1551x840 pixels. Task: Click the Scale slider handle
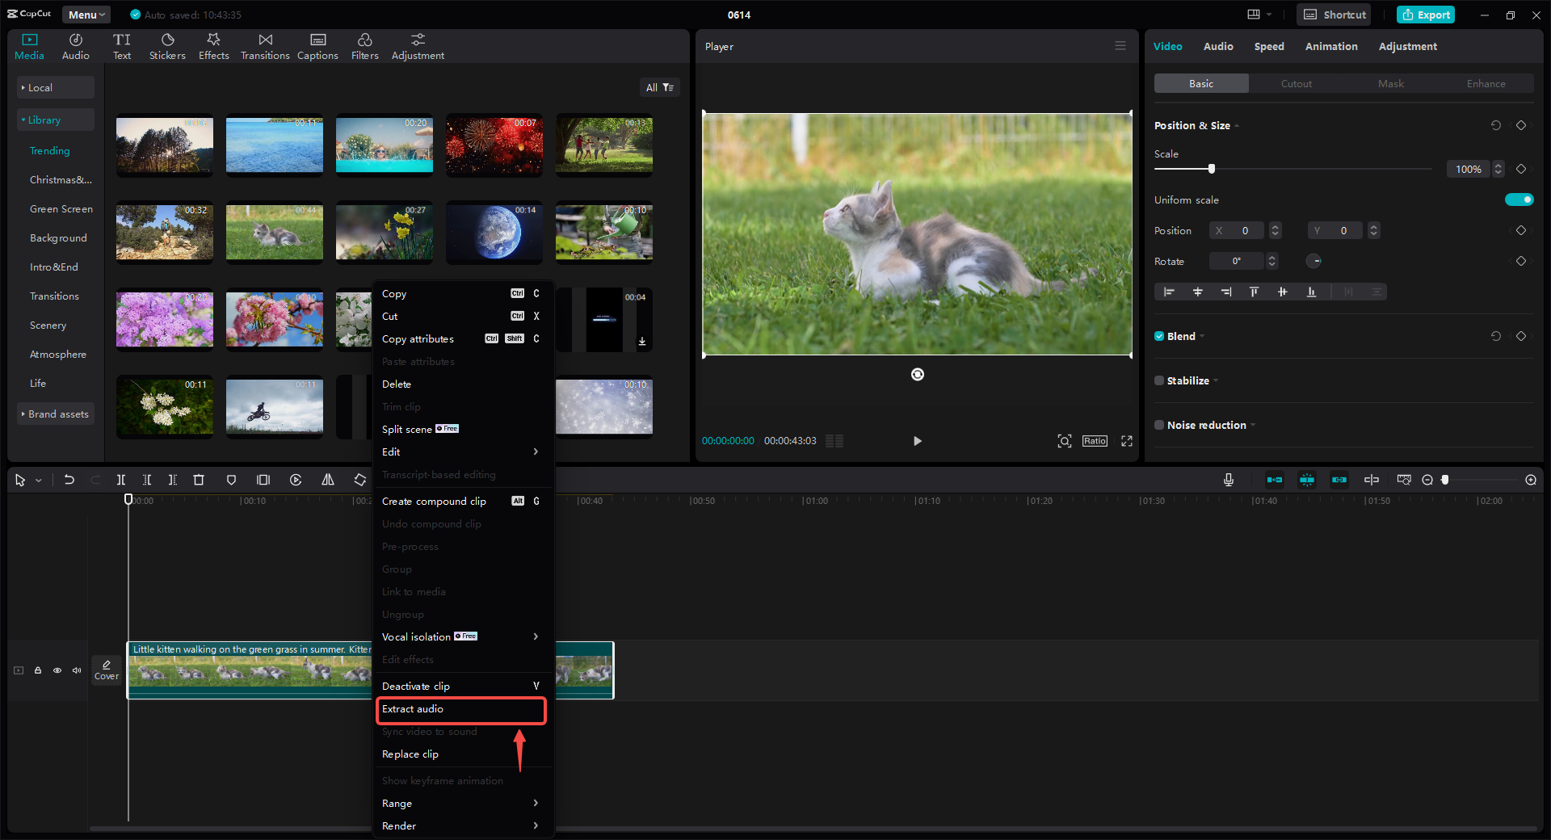(1211, 169)
